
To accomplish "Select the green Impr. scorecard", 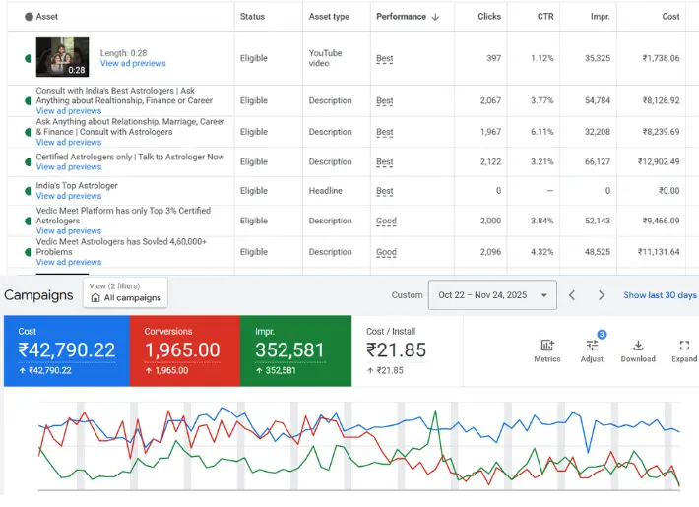I will (295, 350).
